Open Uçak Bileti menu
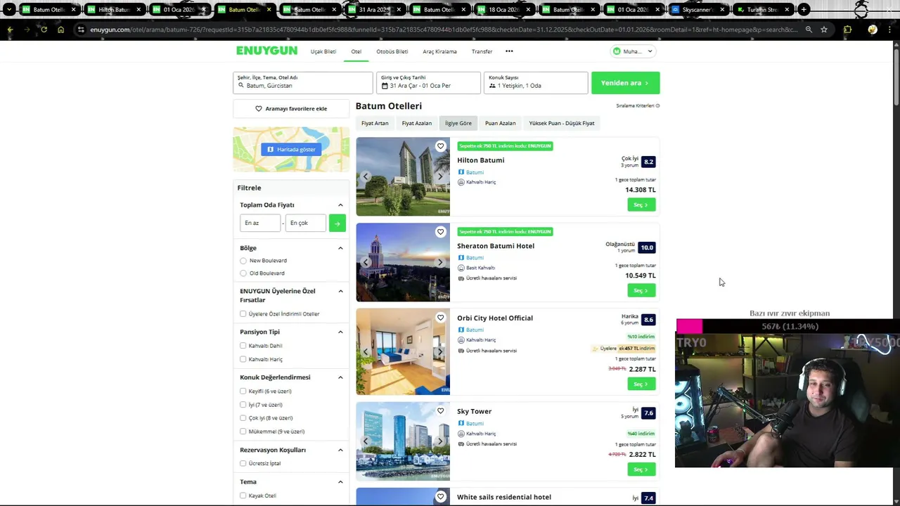The image size is (900, 506). pos(323,51)
